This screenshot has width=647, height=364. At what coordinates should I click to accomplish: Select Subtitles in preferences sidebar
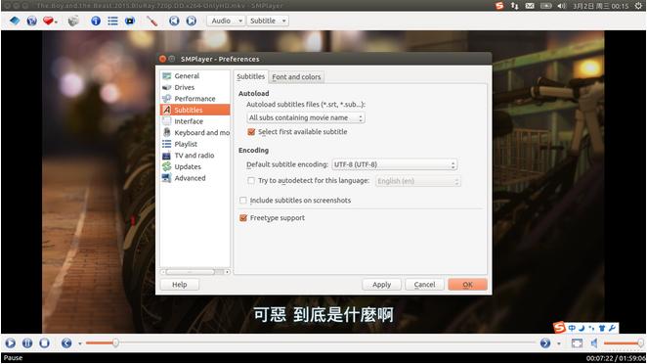pos(194,110)
